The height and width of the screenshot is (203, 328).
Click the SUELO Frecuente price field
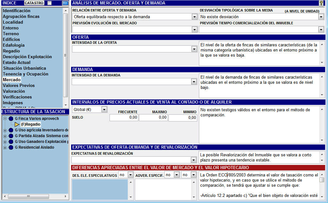point(124,118)
